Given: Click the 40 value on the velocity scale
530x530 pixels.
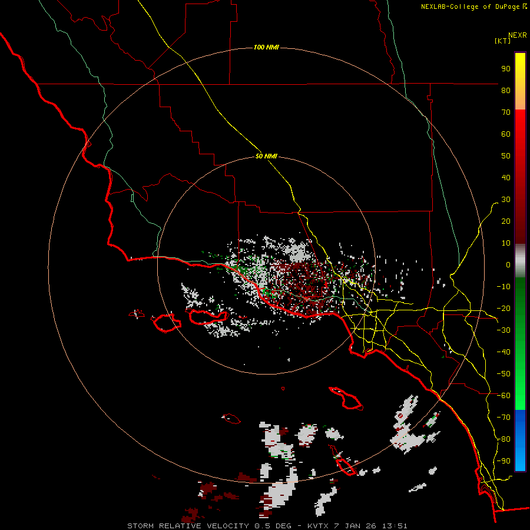Looking at the screenshot, I should 506,177.
